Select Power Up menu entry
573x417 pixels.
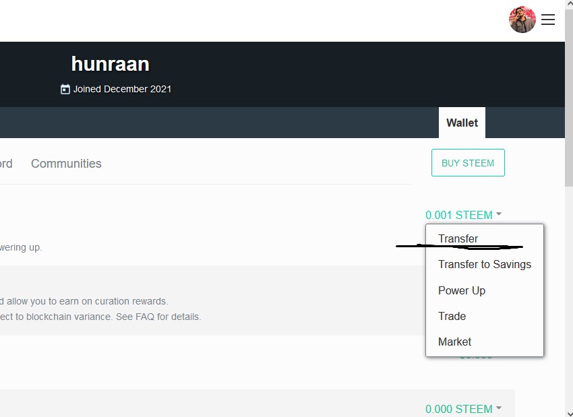click(462, 290)
